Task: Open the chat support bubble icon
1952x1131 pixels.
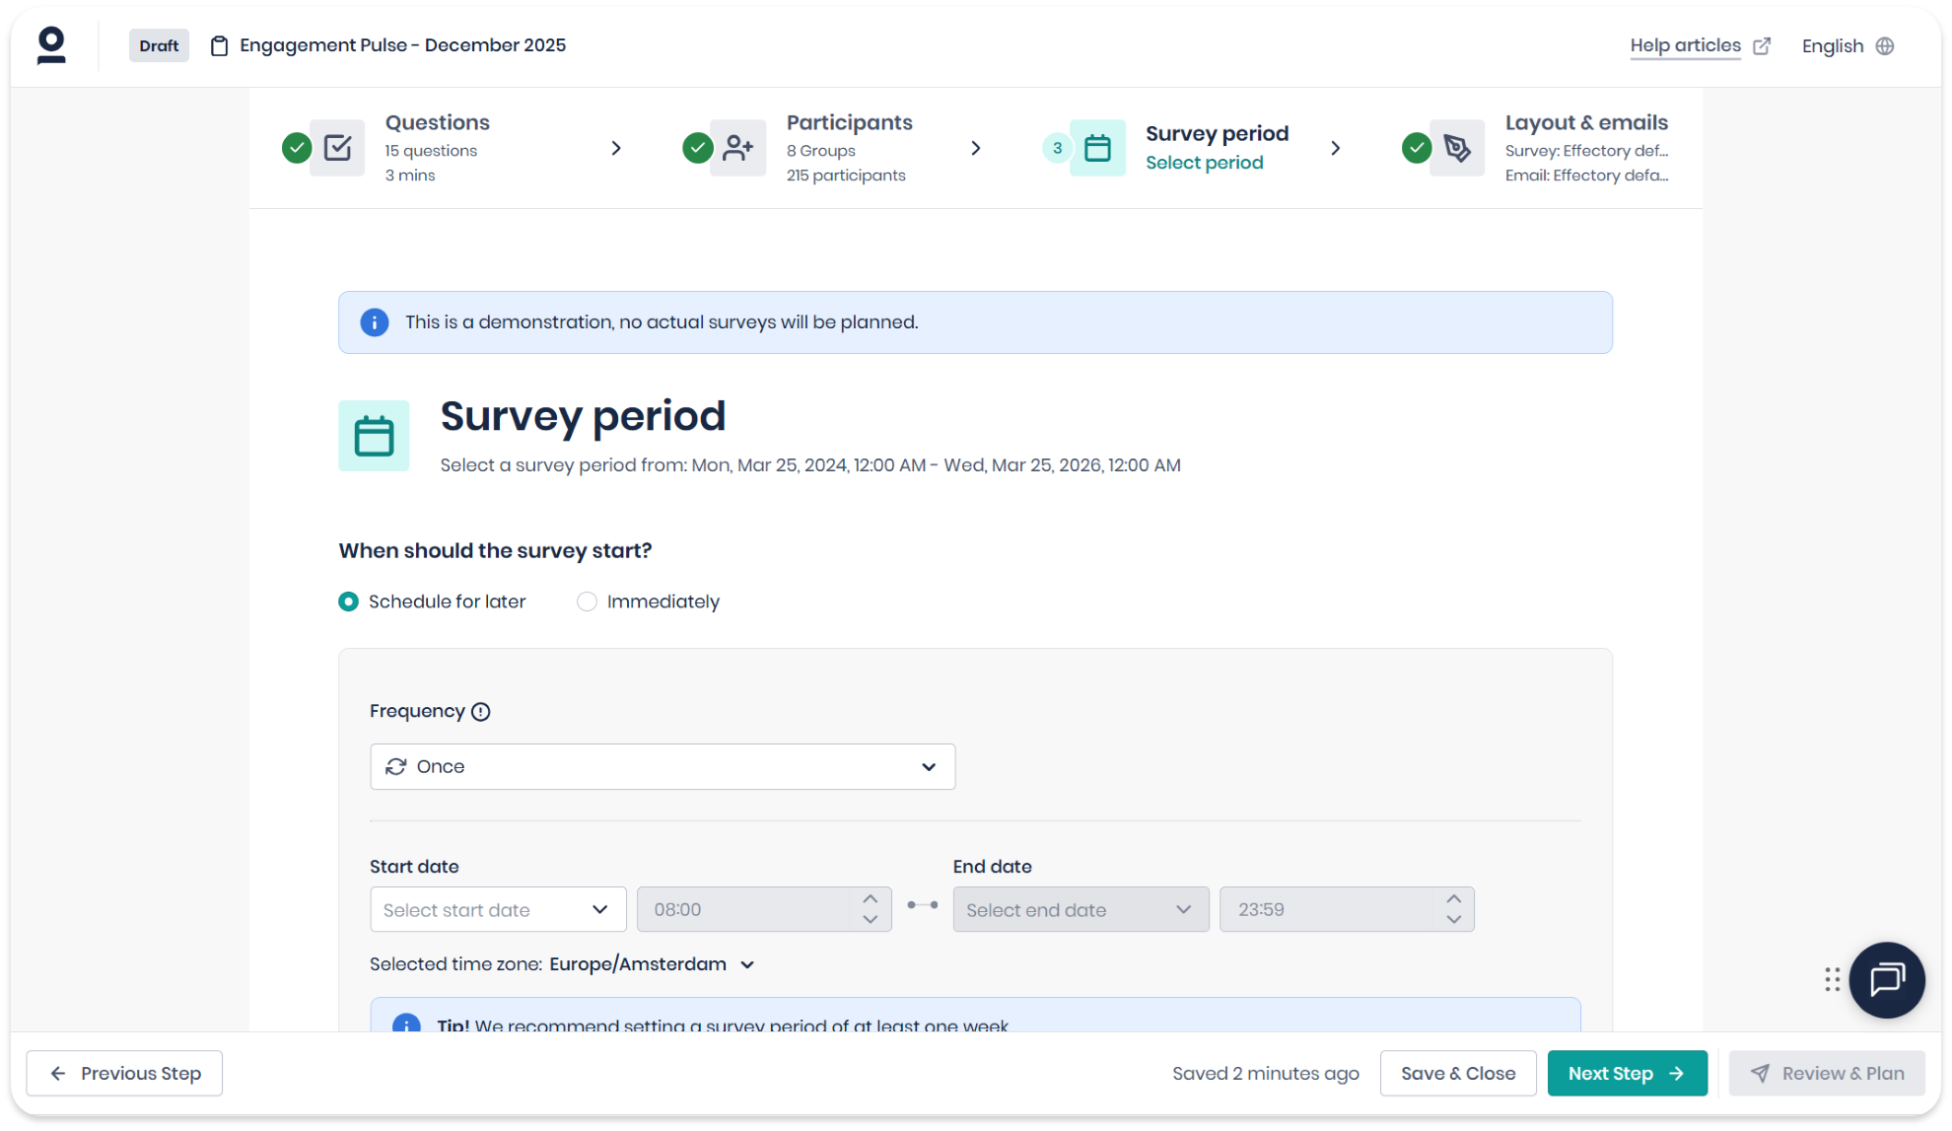Action: click(x=1887, y=979)
